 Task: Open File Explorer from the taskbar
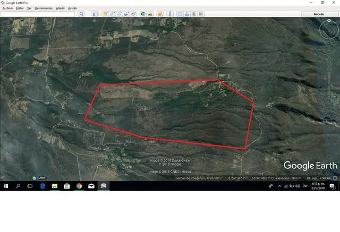(x=55, y=186)
